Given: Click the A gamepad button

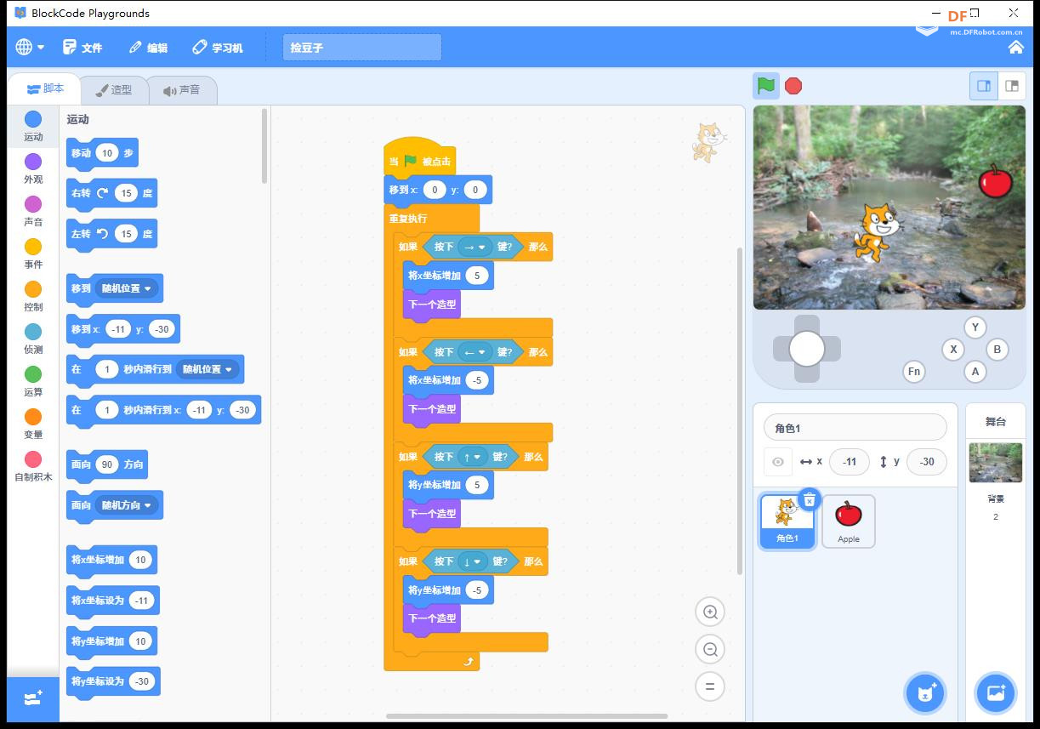Looking at the screenshot, I should (975, 371).
